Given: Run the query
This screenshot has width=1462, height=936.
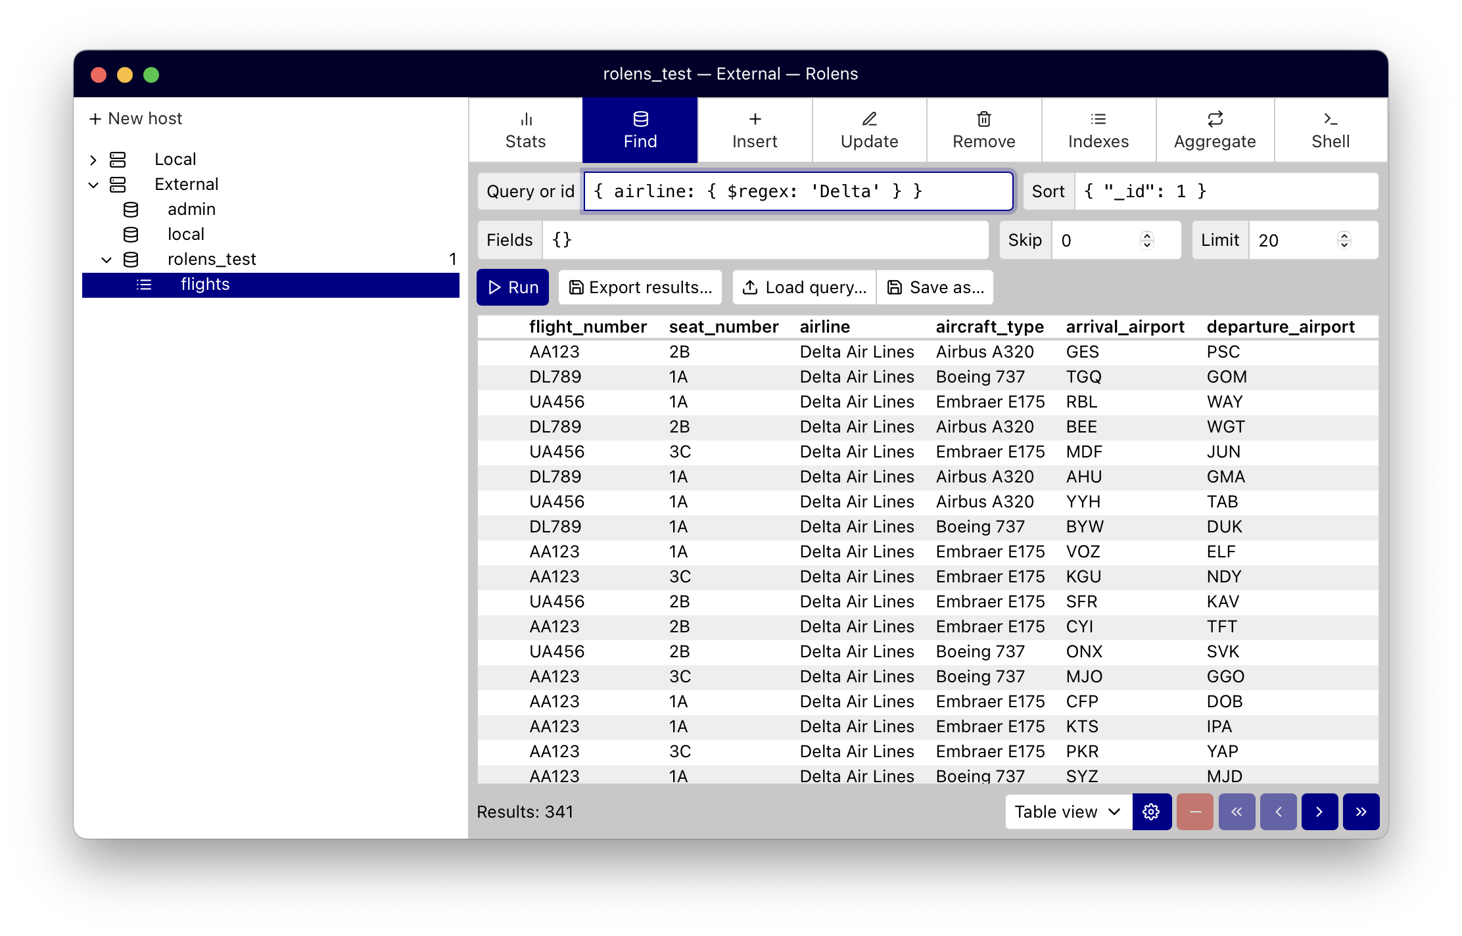Looking at the screenshot, I should (513, 287).
